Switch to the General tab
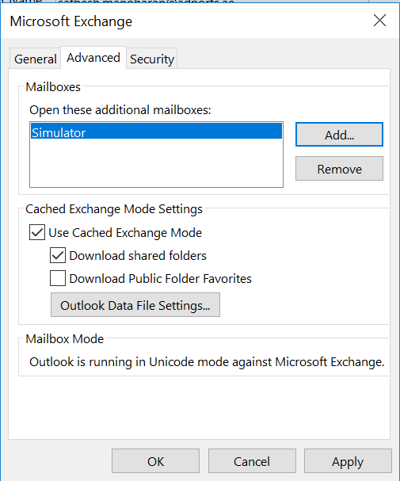400x481 pixels. point(36,59)
